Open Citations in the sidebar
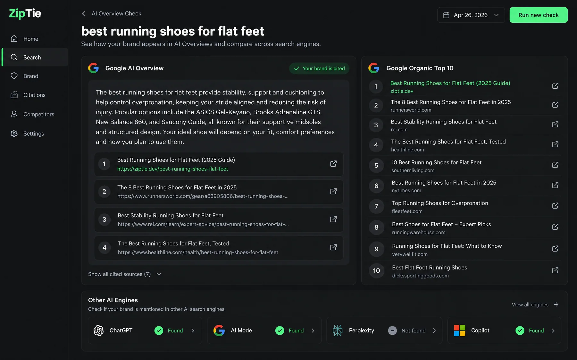 (x=35, y=95)
